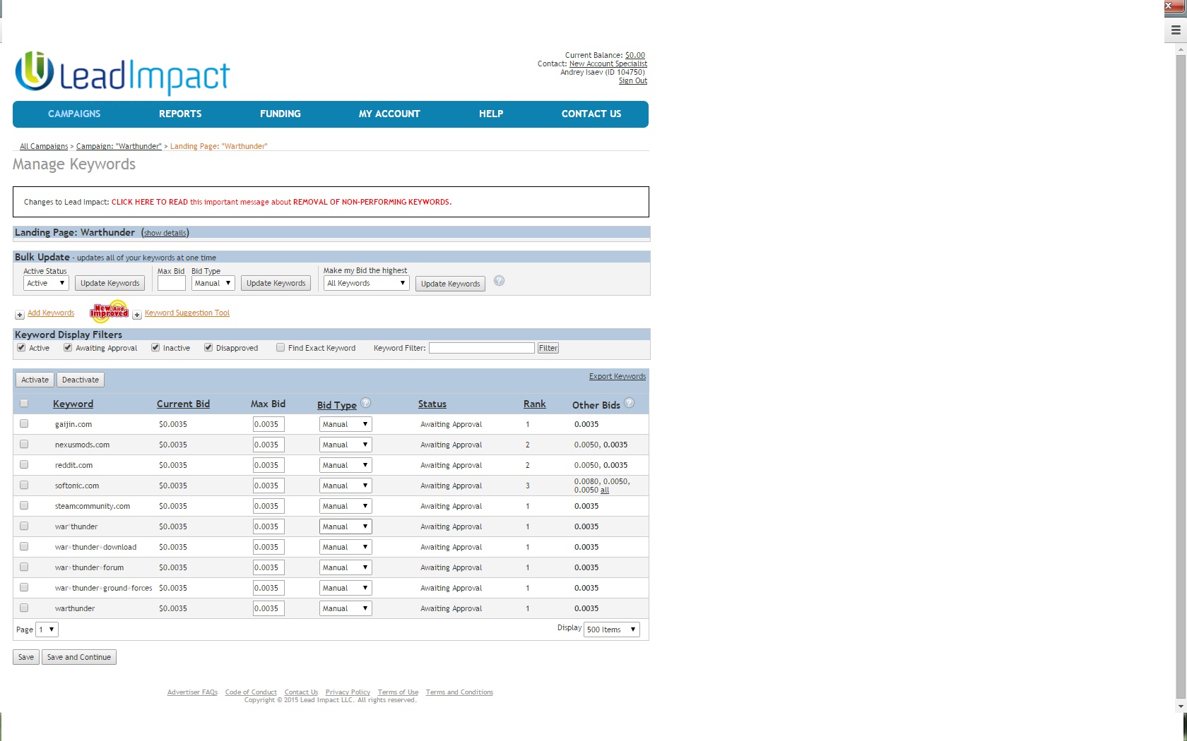Enable Find Exact Keyword checkbox

pyautogui.click(x=280, y=347)
